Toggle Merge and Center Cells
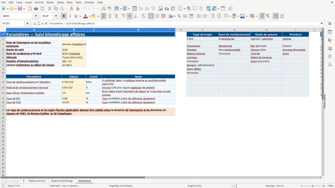Viewport: 335px width, 188px height. pos(151,16)
